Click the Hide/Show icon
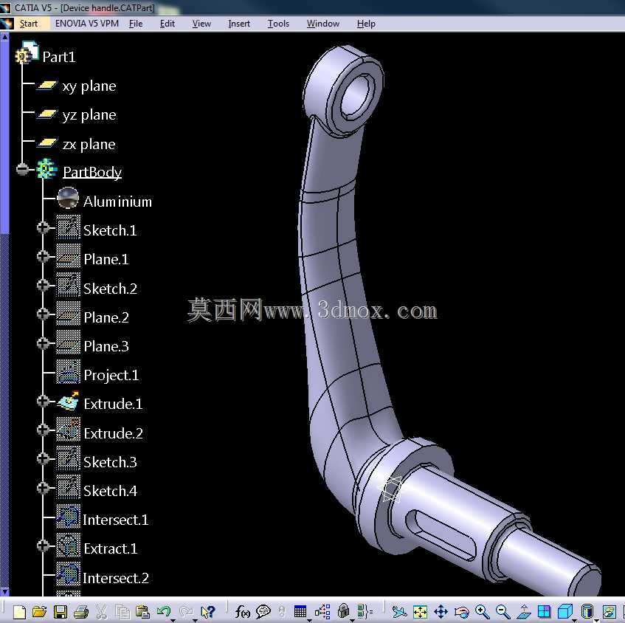Image resolution: width=625 pixels, height=623 pixels. pyautogui.click(x=609, y=611)
